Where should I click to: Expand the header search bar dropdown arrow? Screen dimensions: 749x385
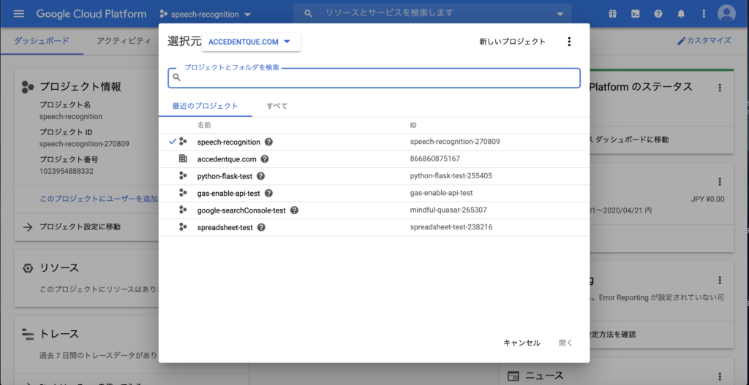pyautogui.click(x=561, y=15)
